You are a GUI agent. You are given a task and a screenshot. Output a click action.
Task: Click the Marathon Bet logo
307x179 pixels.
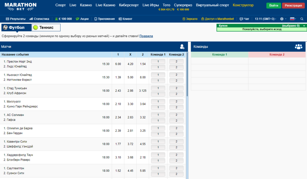[21, 7]
